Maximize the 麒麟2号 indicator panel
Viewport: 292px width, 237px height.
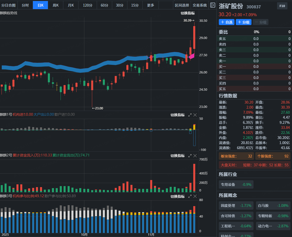[x=190, y=156]
